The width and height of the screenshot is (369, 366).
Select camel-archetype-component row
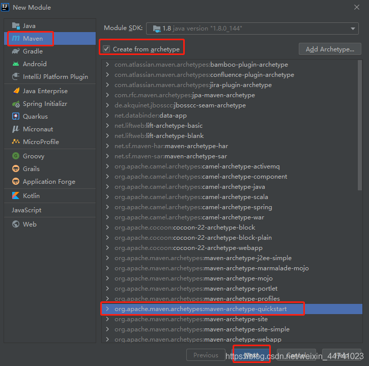(232, 176)
